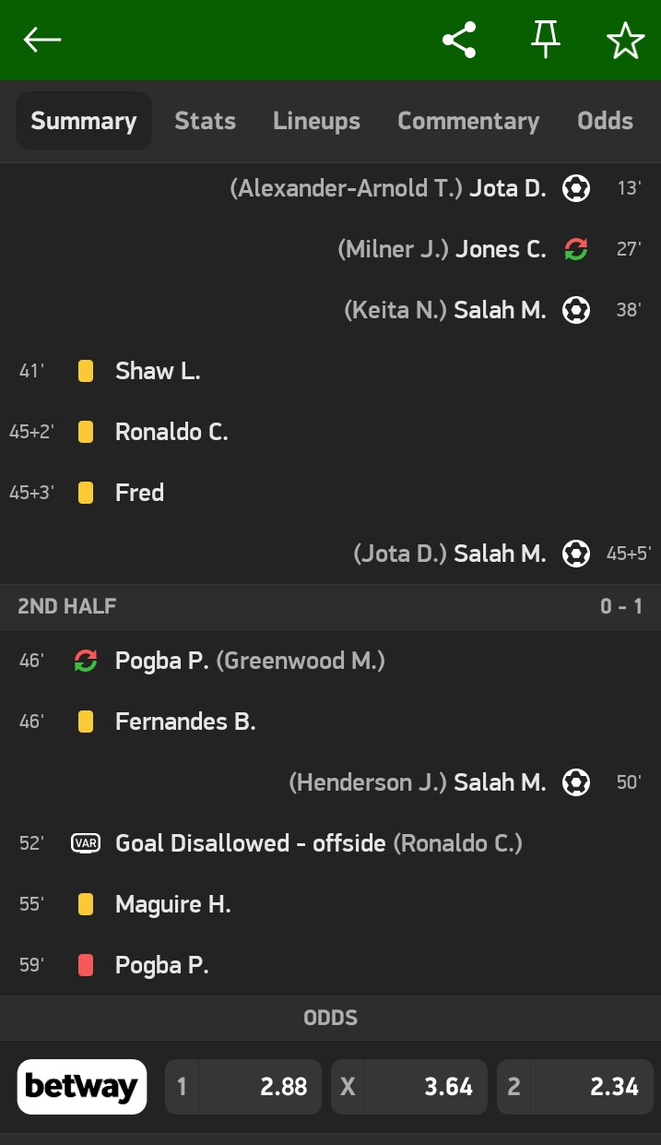Choose draw odds 3.64
661x1145 pixels.
409,1087
